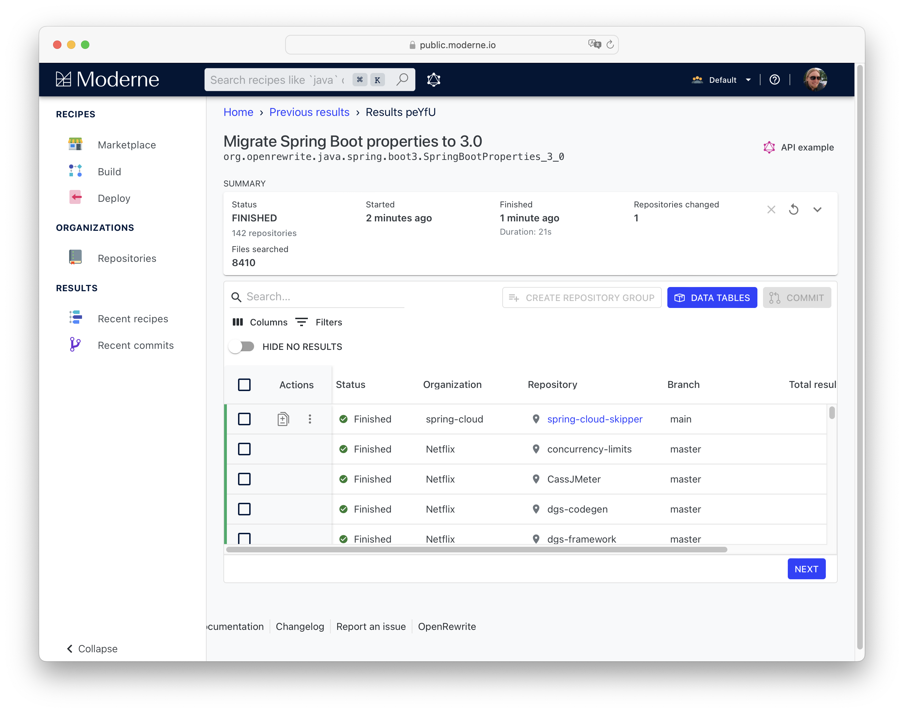The height and width of the screenshot is (713, 904).
Task: Click the Commit button
Action: 796,297
